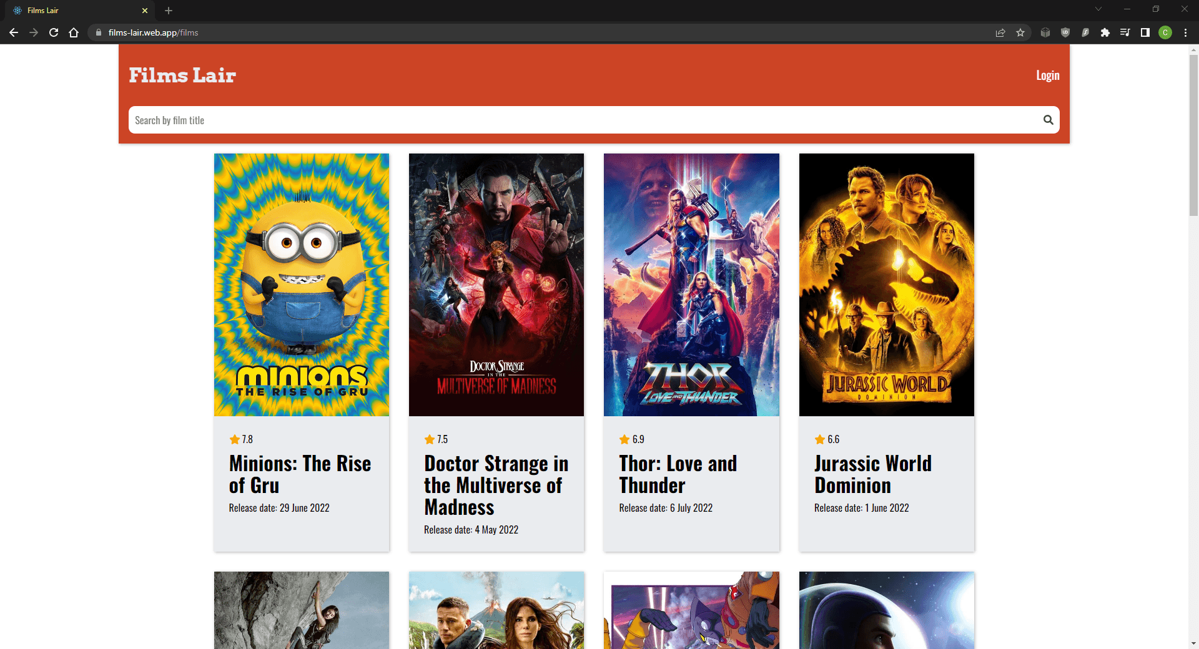Open the Jurassic World Dominion poster
Image resolution: width=1199 pixels, height=649 pixels.
click(x=887, y=285)
